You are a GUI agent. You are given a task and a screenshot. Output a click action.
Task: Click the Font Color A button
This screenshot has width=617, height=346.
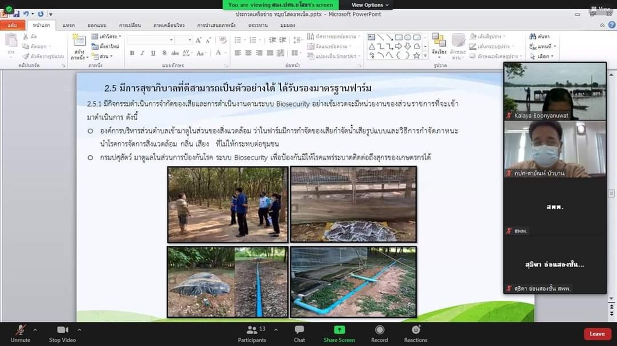coord(219,53)
